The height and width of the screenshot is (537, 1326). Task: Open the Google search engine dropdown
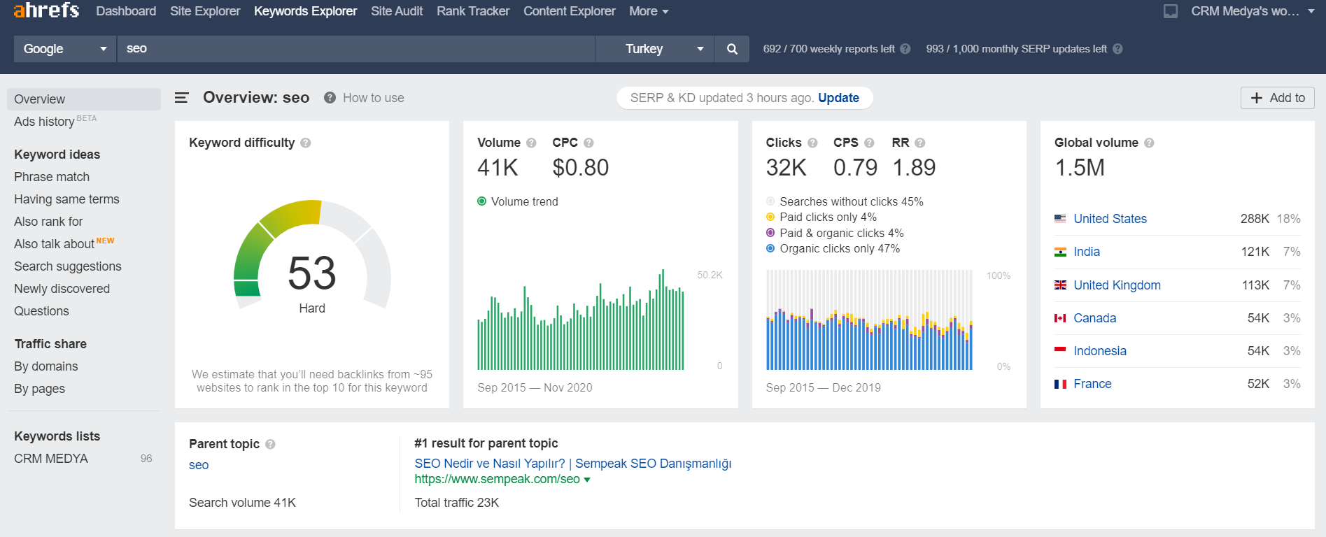click(64, 49)
